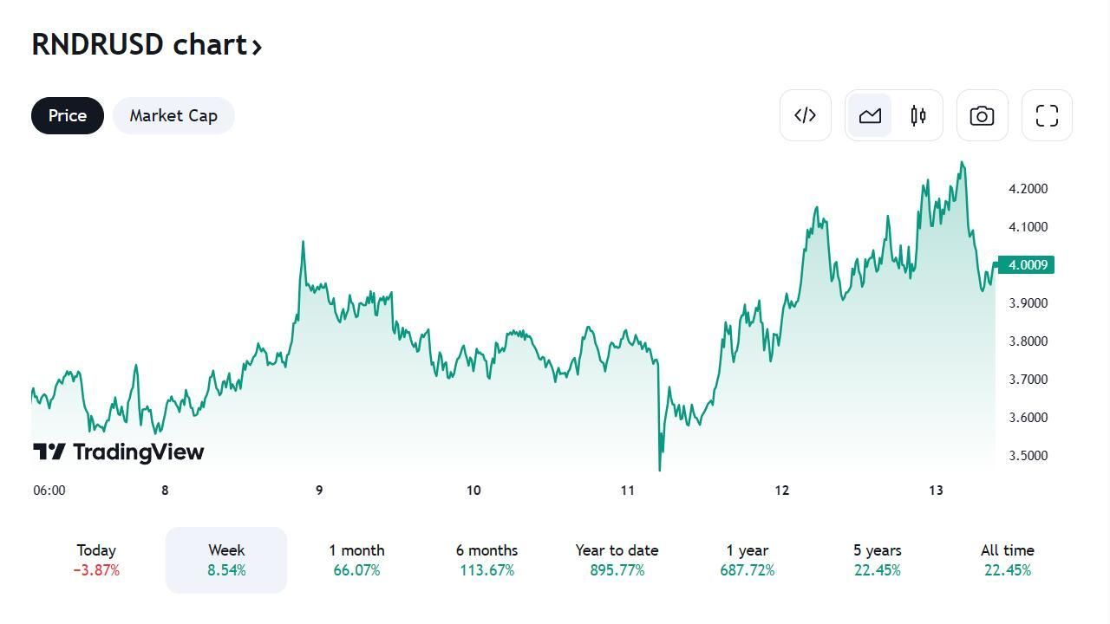Show the 1 month range
The width and height of the screenshot is (1110, 624).
tap(356, 560)
